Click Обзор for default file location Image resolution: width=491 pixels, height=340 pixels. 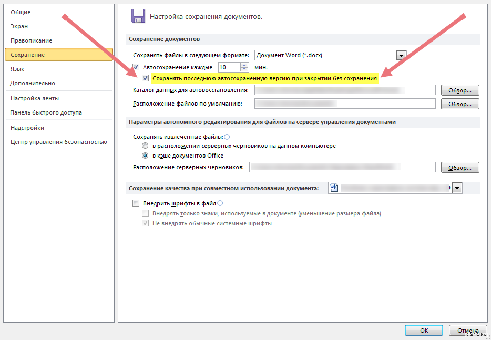pos(460,104)
